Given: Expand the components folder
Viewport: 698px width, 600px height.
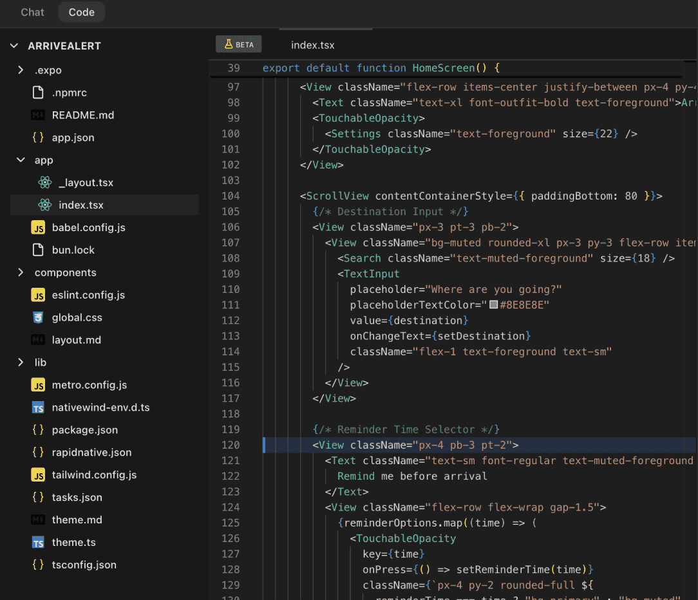Looking at the screenshot, I should [x=66, y=272].
